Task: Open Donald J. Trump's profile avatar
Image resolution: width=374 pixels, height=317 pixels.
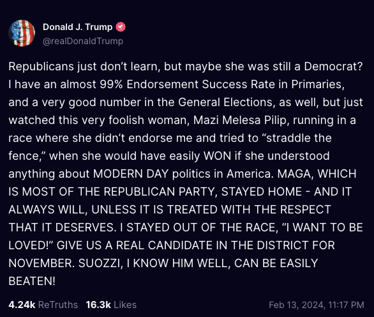Action: click(x=22, y=33)
